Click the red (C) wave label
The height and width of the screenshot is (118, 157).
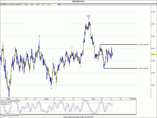(x=89, y=16)
